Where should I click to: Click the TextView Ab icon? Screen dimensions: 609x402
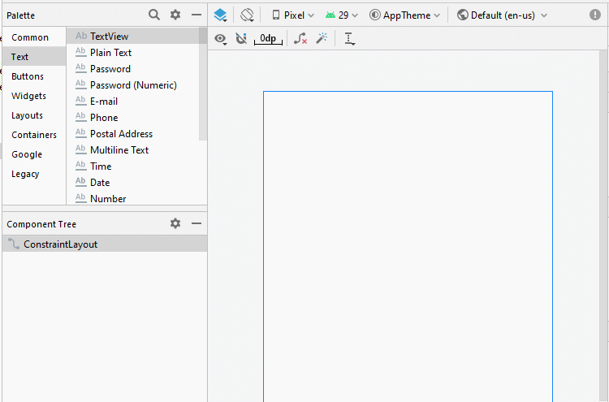point(80,36)
